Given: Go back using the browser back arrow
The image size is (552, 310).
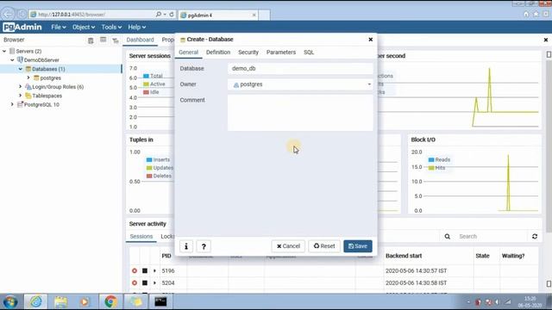Looking at the screenshot, I should (x=8, y=14).
